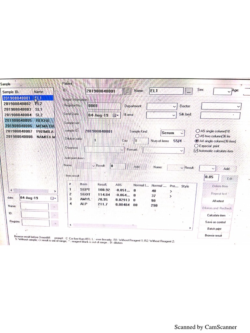Viewport: 250px width, 333px height.
Task: Expand the Ill area dropdown
Action: coord(174,115)
